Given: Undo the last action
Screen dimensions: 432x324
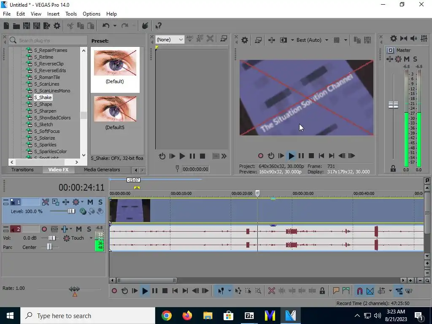Looking at the screenshot, I should pyautogui.click(x=105, y=26).
